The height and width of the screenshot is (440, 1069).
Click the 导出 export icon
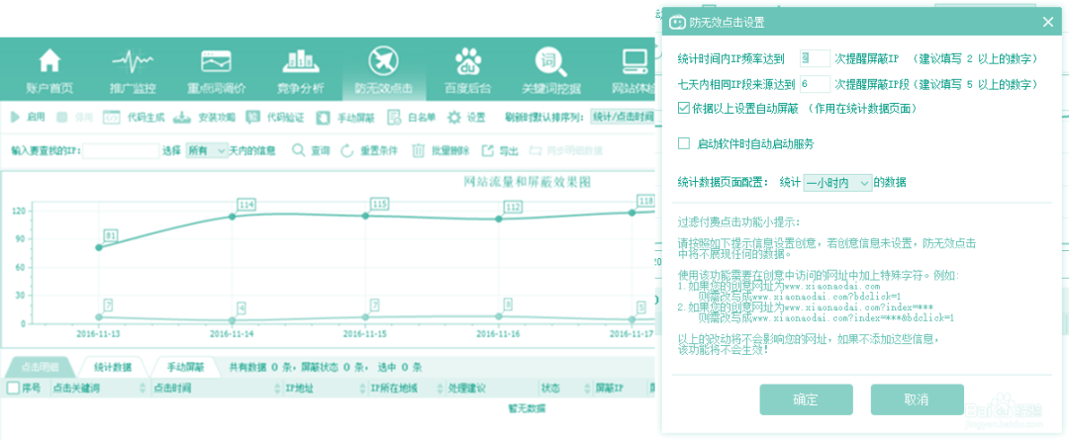pos(487,150)
